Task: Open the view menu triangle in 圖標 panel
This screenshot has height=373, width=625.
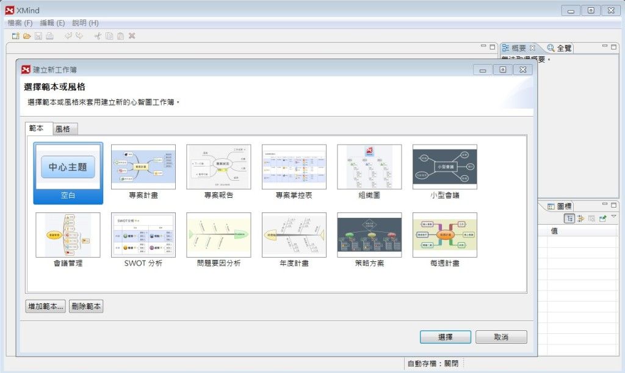Action: (614, 216)
